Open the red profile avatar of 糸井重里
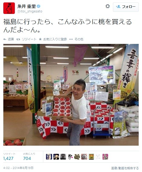This screenshot has width=142, height=172. pos(9,8)
